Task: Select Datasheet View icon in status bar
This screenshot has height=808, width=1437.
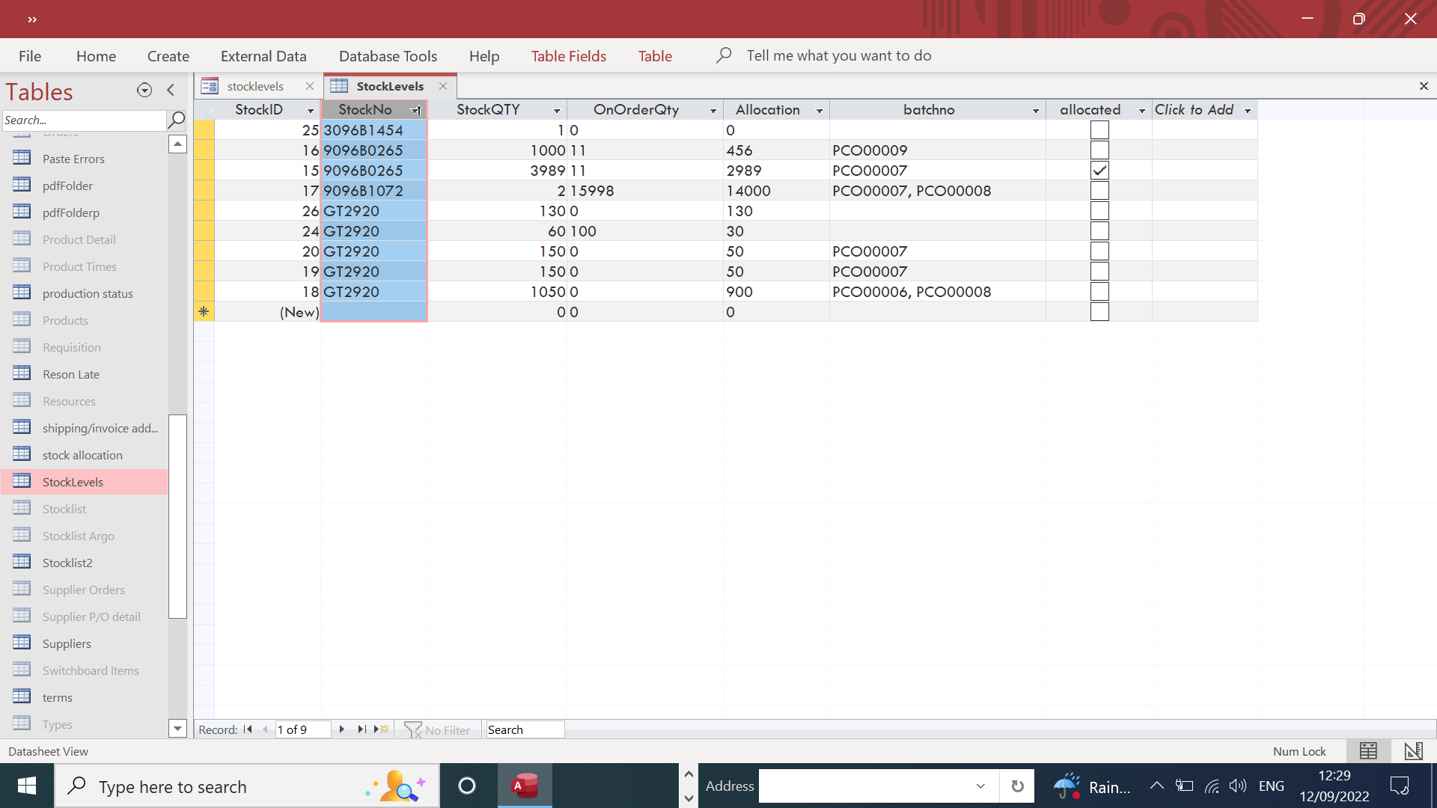Action: coord(1368,751)
